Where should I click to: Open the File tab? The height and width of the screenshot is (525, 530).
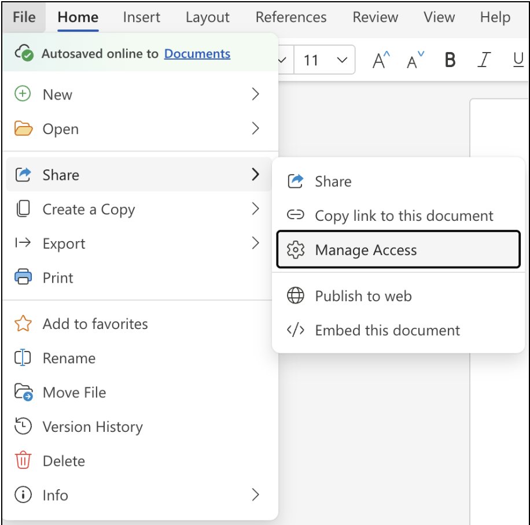click(24, 17)
